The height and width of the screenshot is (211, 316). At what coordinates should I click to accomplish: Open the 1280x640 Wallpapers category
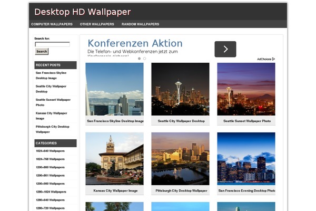coord(50,200)
